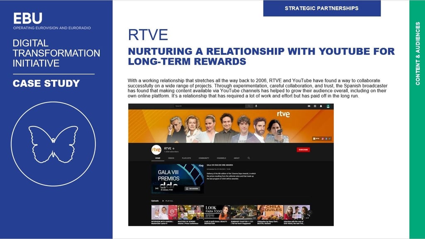Open the HOME channel tab
This screenshot has width=425, height=239.
[x=158, y=158]
